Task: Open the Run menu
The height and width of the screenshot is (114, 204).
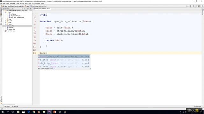Action: coord(26,3)
